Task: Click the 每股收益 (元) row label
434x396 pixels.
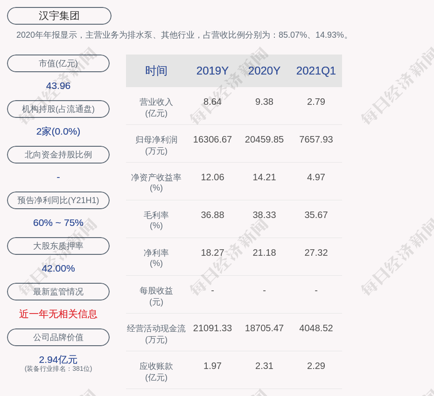Action: click(156, 296)
